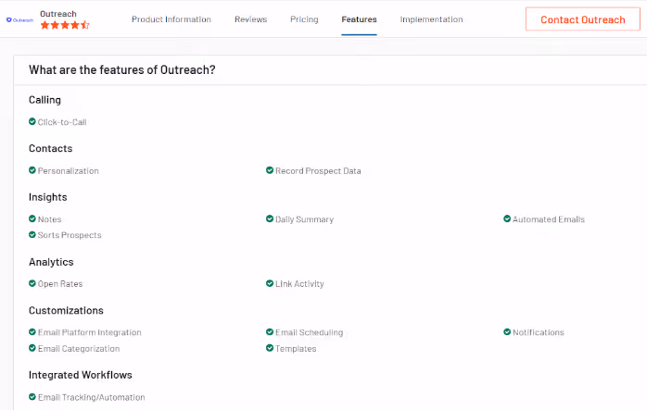Click the 'What are the features of Outreach?' heading
This screenshot has height=410, width=647.
pyautogui.click(x=122, y=70)
